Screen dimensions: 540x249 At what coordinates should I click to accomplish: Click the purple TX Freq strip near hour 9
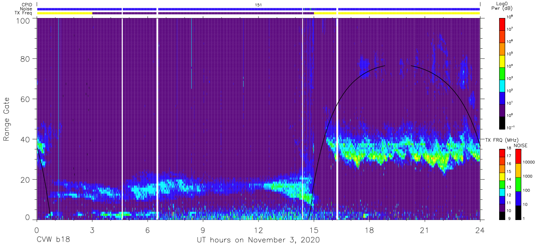[x=203, y=13]
